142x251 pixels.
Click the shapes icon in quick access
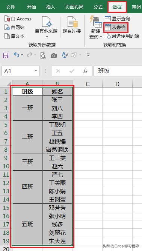click(74, 55)
